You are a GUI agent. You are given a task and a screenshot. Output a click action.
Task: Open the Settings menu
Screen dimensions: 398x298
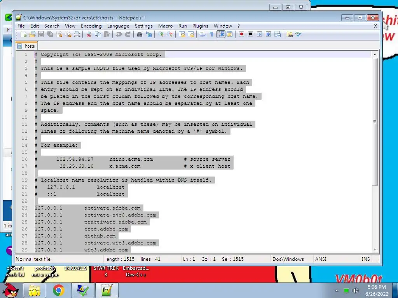(x=144, y=26)
